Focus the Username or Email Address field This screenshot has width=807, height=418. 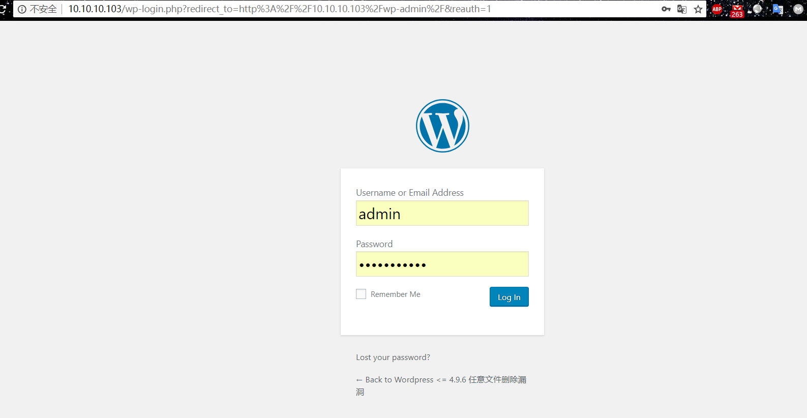pos(442,214)
